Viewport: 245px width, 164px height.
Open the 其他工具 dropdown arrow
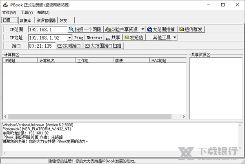(175, 38)
